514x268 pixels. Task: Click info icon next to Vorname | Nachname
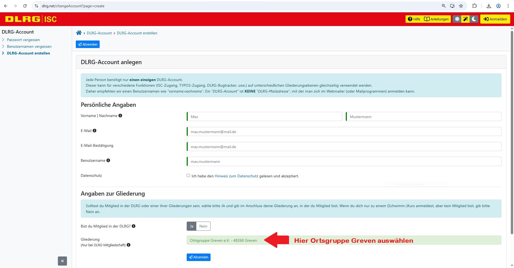point(120,116)
